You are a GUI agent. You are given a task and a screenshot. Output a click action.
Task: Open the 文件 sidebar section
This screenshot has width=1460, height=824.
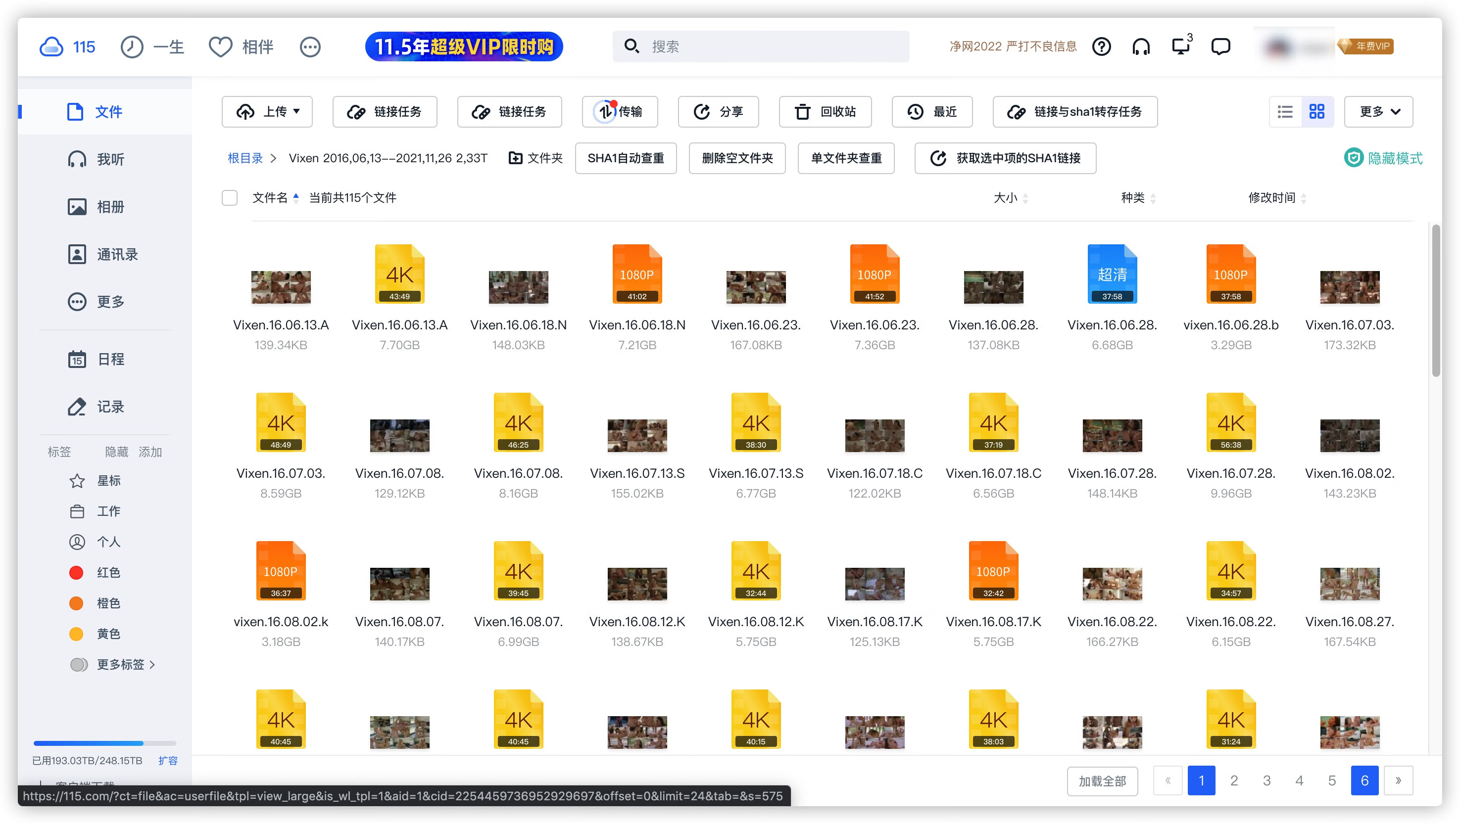[105, 112]
